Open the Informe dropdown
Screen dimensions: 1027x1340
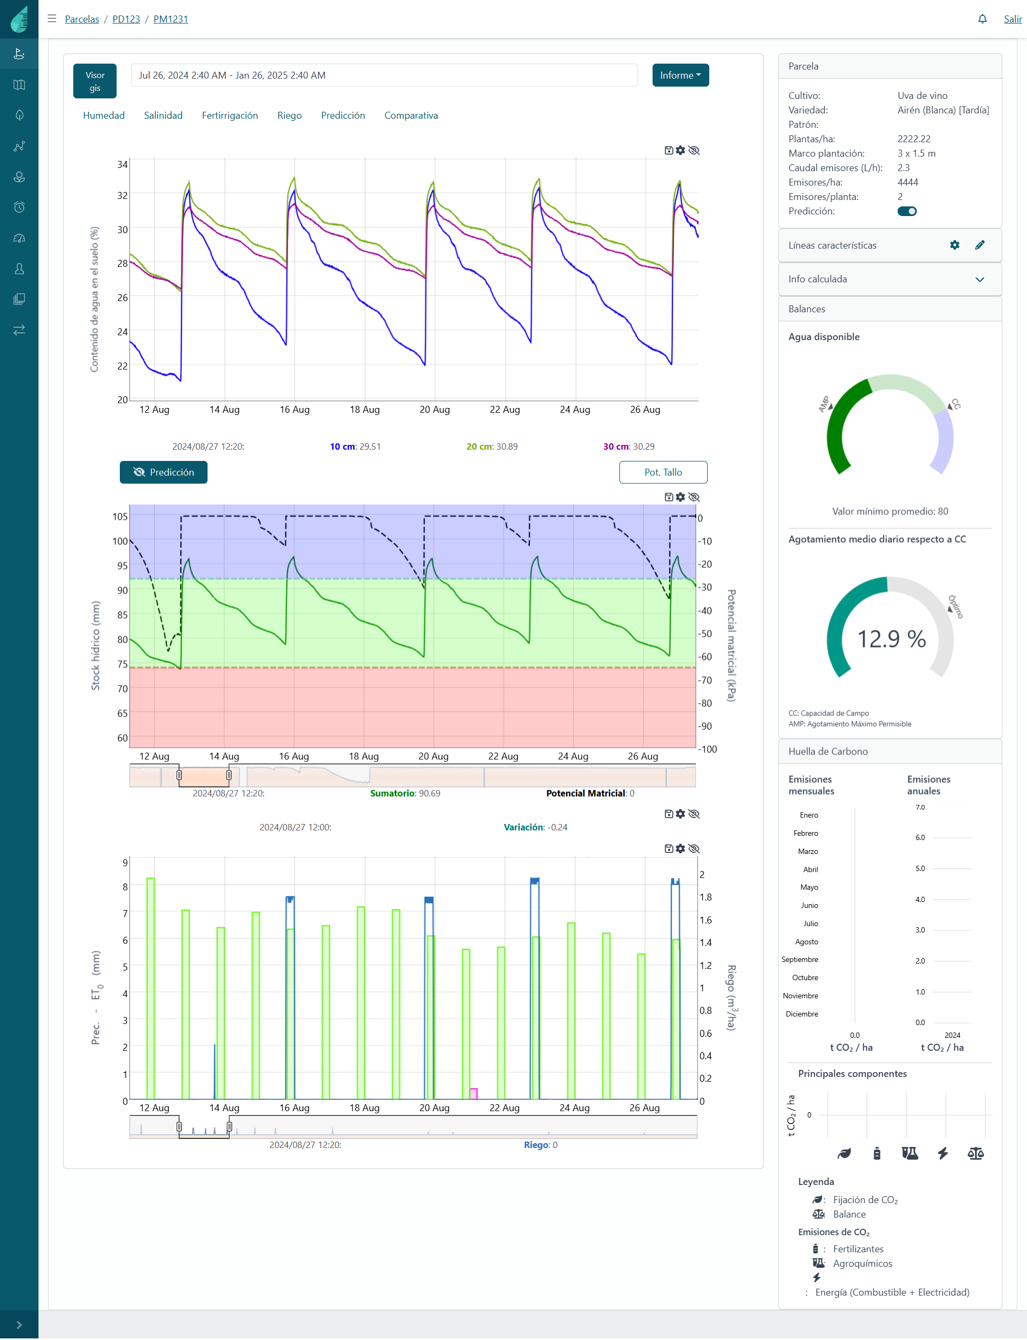[x=680, y=75]
